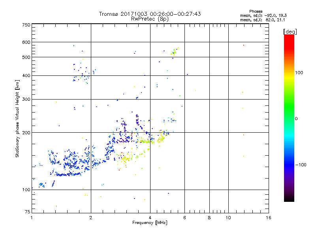Click the phase colorbar gradient
Viewport: 316px width, 237px height.
289,118
